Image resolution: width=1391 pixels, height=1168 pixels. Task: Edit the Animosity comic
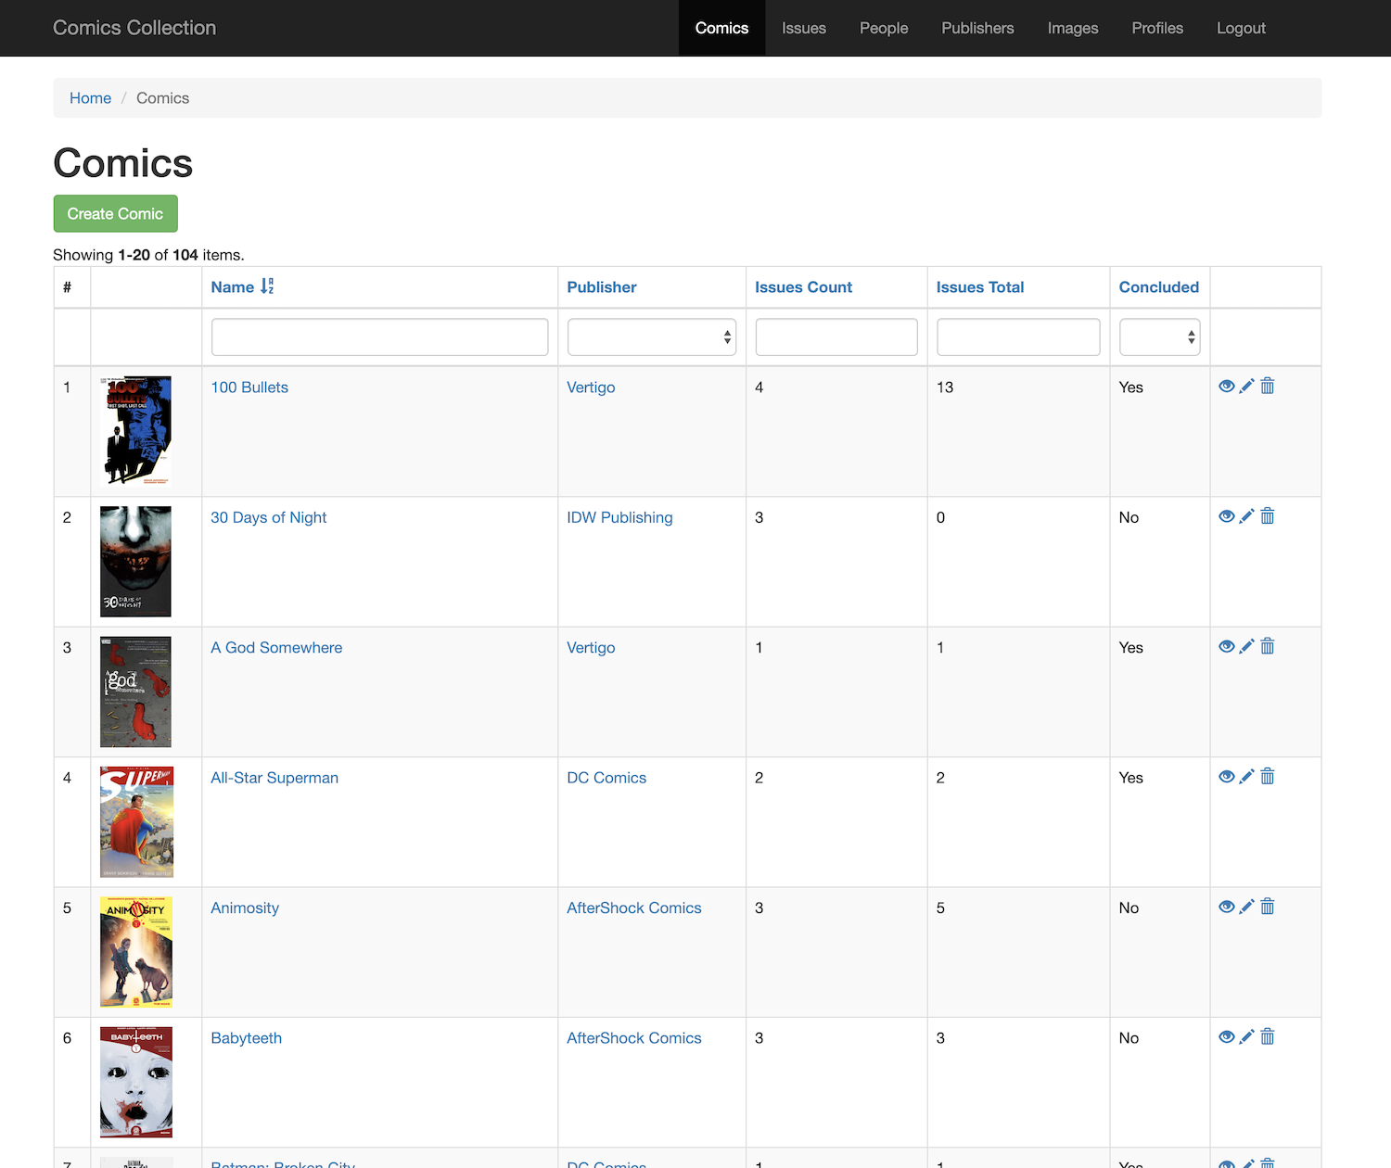[x=1247, y=907]
